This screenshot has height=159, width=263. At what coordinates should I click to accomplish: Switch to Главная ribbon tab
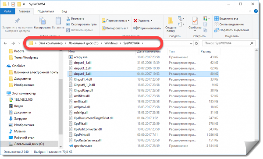pyautogui.click(x=24, y=11)
